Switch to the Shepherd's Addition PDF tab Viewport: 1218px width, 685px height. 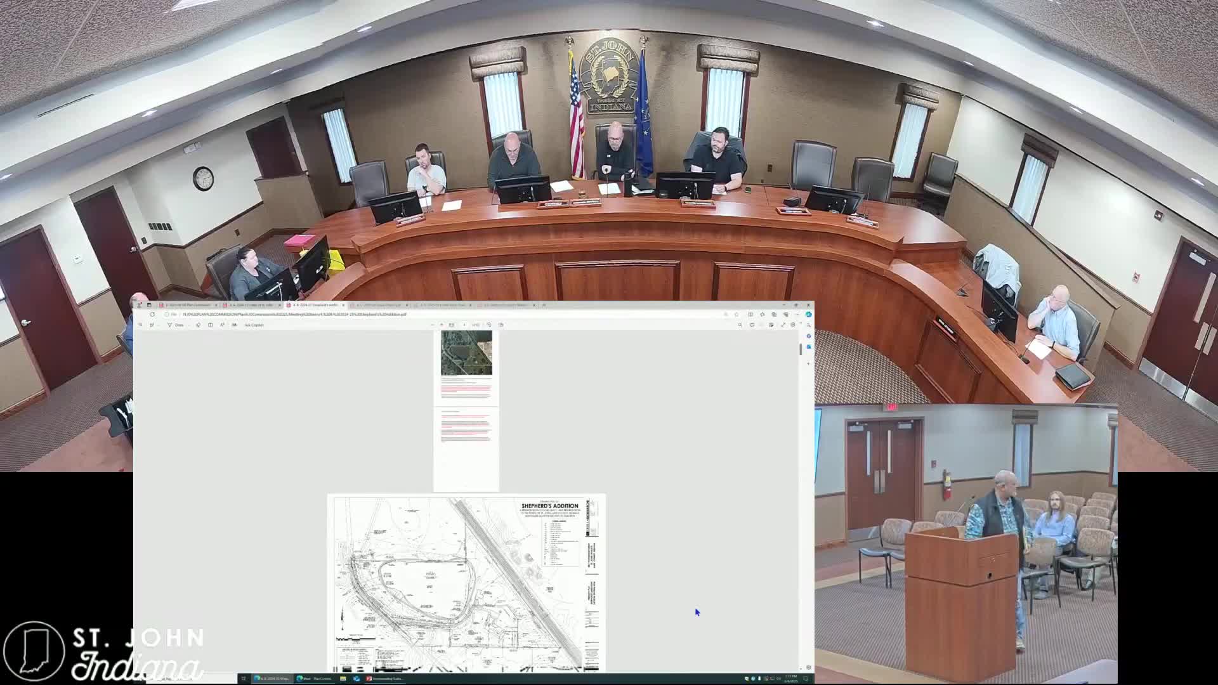click(x=314, y=305)
